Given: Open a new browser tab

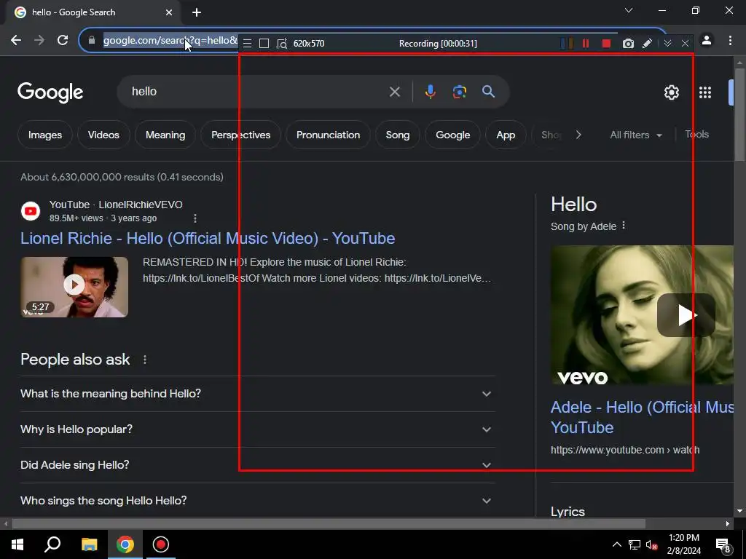Looking at the screenshot, I should click(x=197, y=12).
